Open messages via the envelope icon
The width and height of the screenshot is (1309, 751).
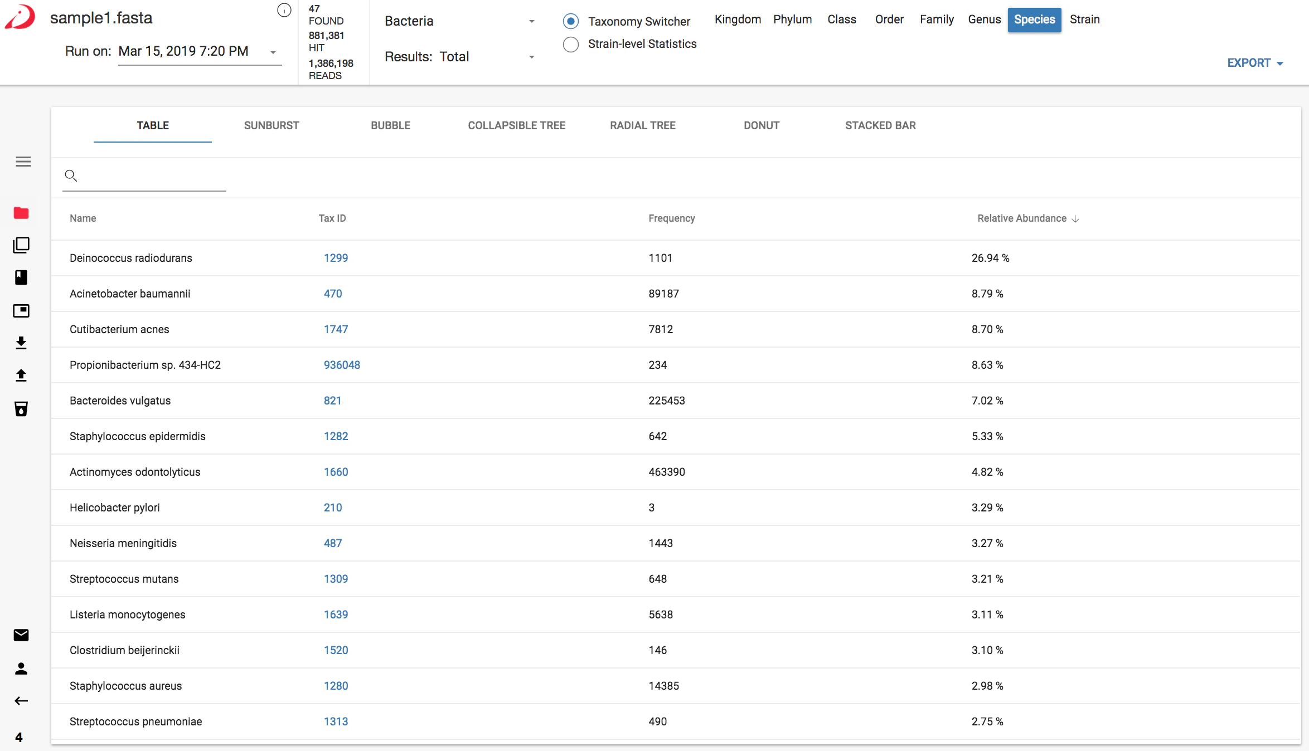pos(21,635)
